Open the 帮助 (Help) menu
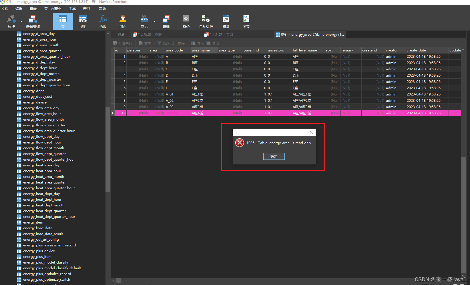470x285 pixels. [x=102, y=9]
